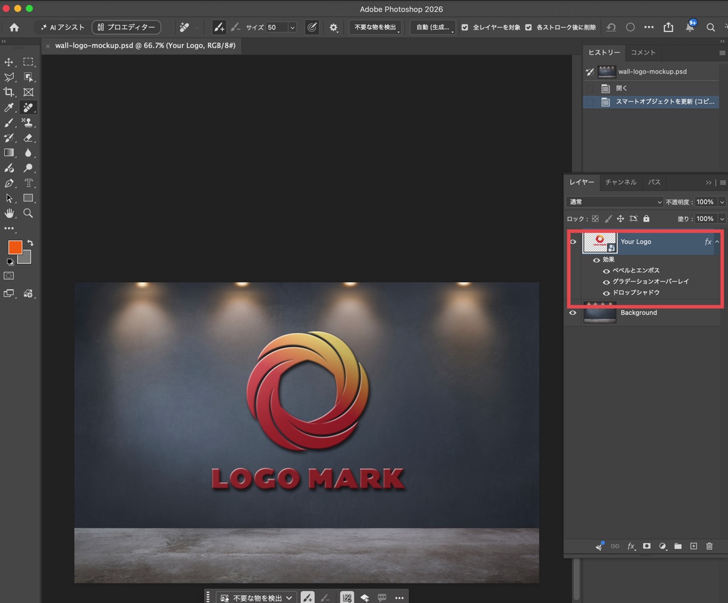Open the 自動 (生成... mode dropdown

tap(433, 27)
